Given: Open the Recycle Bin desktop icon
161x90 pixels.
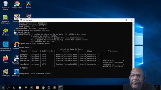Looking at the screenshot, I should (6, 5).
